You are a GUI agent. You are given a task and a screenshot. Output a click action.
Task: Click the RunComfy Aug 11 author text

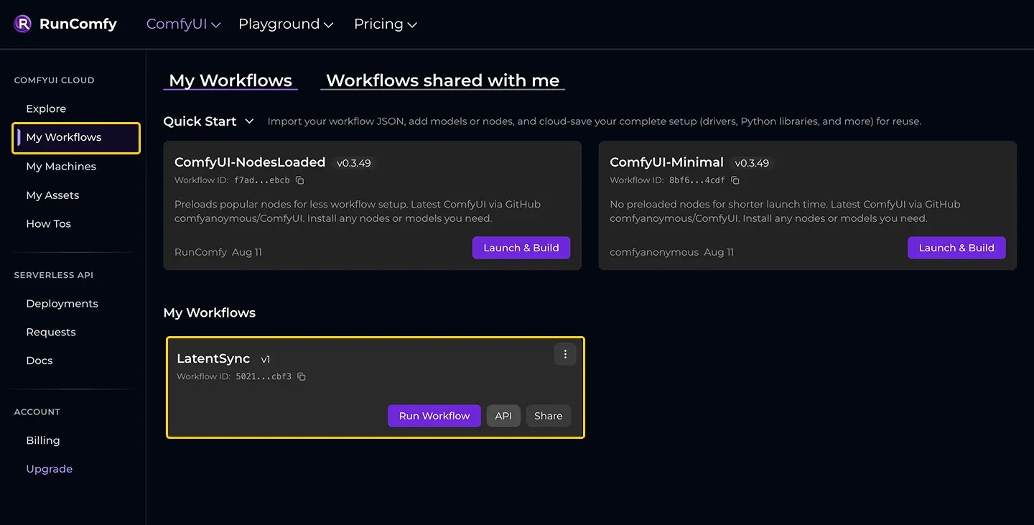(218, 252)
